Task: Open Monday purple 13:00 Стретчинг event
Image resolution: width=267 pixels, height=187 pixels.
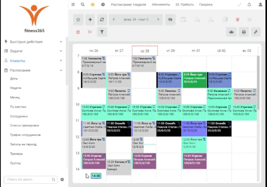Action: coord(94,161)
